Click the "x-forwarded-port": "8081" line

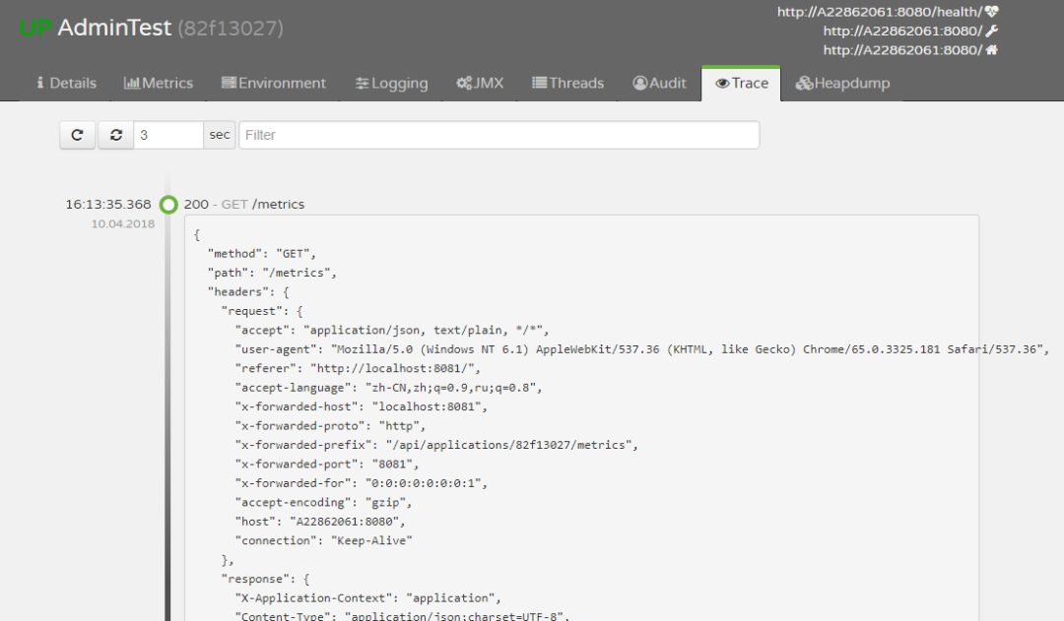[x=326, y=464]
